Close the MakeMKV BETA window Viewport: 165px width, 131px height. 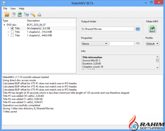[159, 2]
